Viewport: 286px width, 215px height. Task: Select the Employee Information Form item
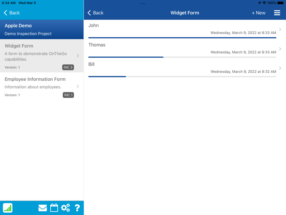42,87
